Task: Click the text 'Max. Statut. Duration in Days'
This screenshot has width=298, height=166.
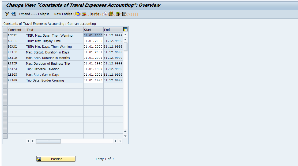Action: point(47,52)
